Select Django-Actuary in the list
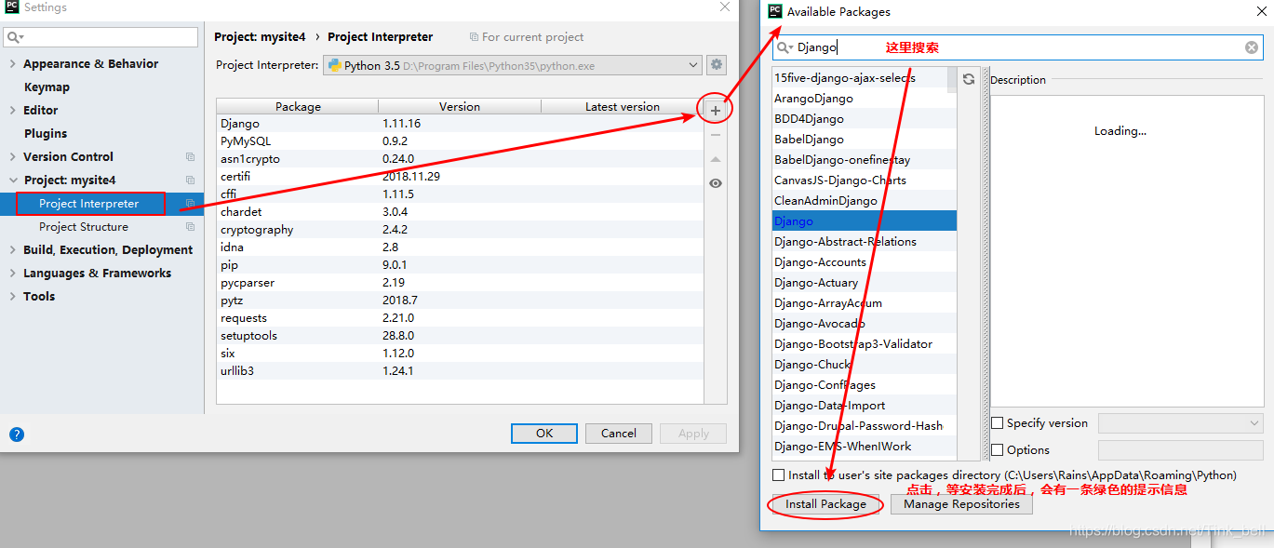The image size is (1274, 548). coord(864,283)
